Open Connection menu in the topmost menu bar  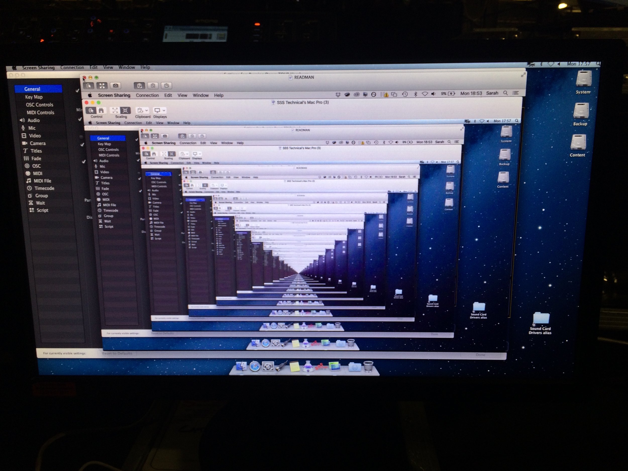click(x=72, y=68)
